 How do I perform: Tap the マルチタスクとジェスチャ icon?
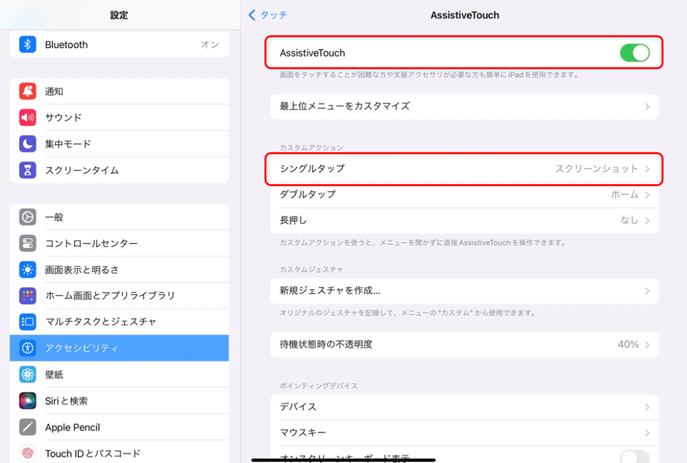pyautogui.click(x=27, y=322)
